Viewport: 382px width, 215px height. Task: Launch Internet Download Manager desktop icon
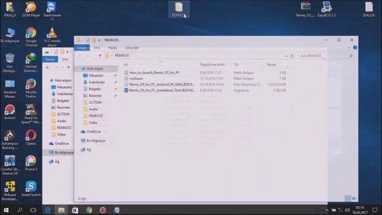coord(31,63)
